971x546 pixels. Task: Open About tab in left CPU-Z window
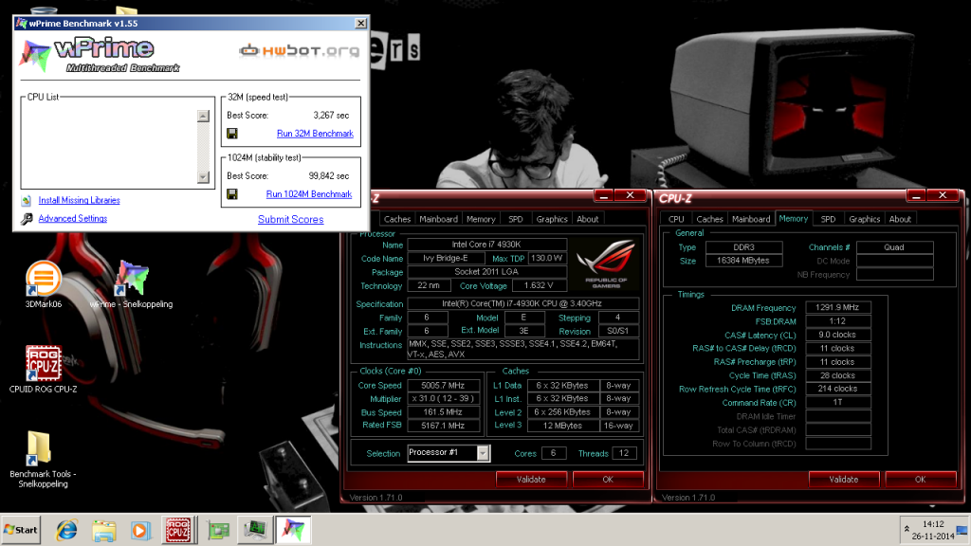click(x=588, y=219)
